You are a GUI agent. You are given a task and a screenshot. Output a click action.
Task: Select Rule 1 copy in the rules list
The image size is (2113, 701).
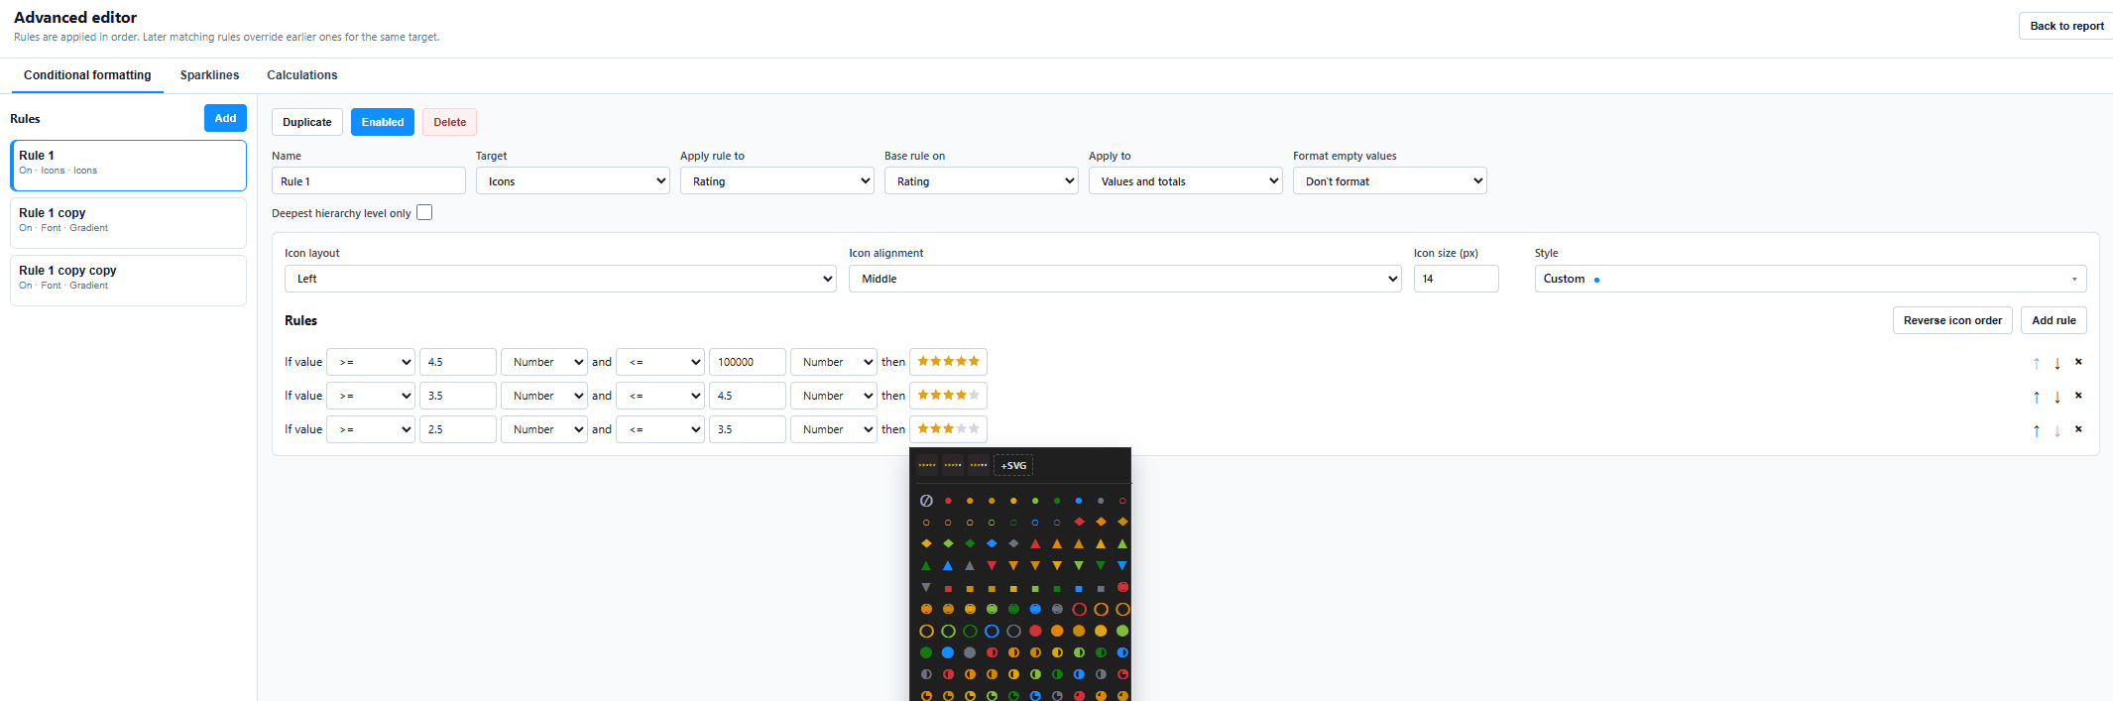click(x=128, y=223)
